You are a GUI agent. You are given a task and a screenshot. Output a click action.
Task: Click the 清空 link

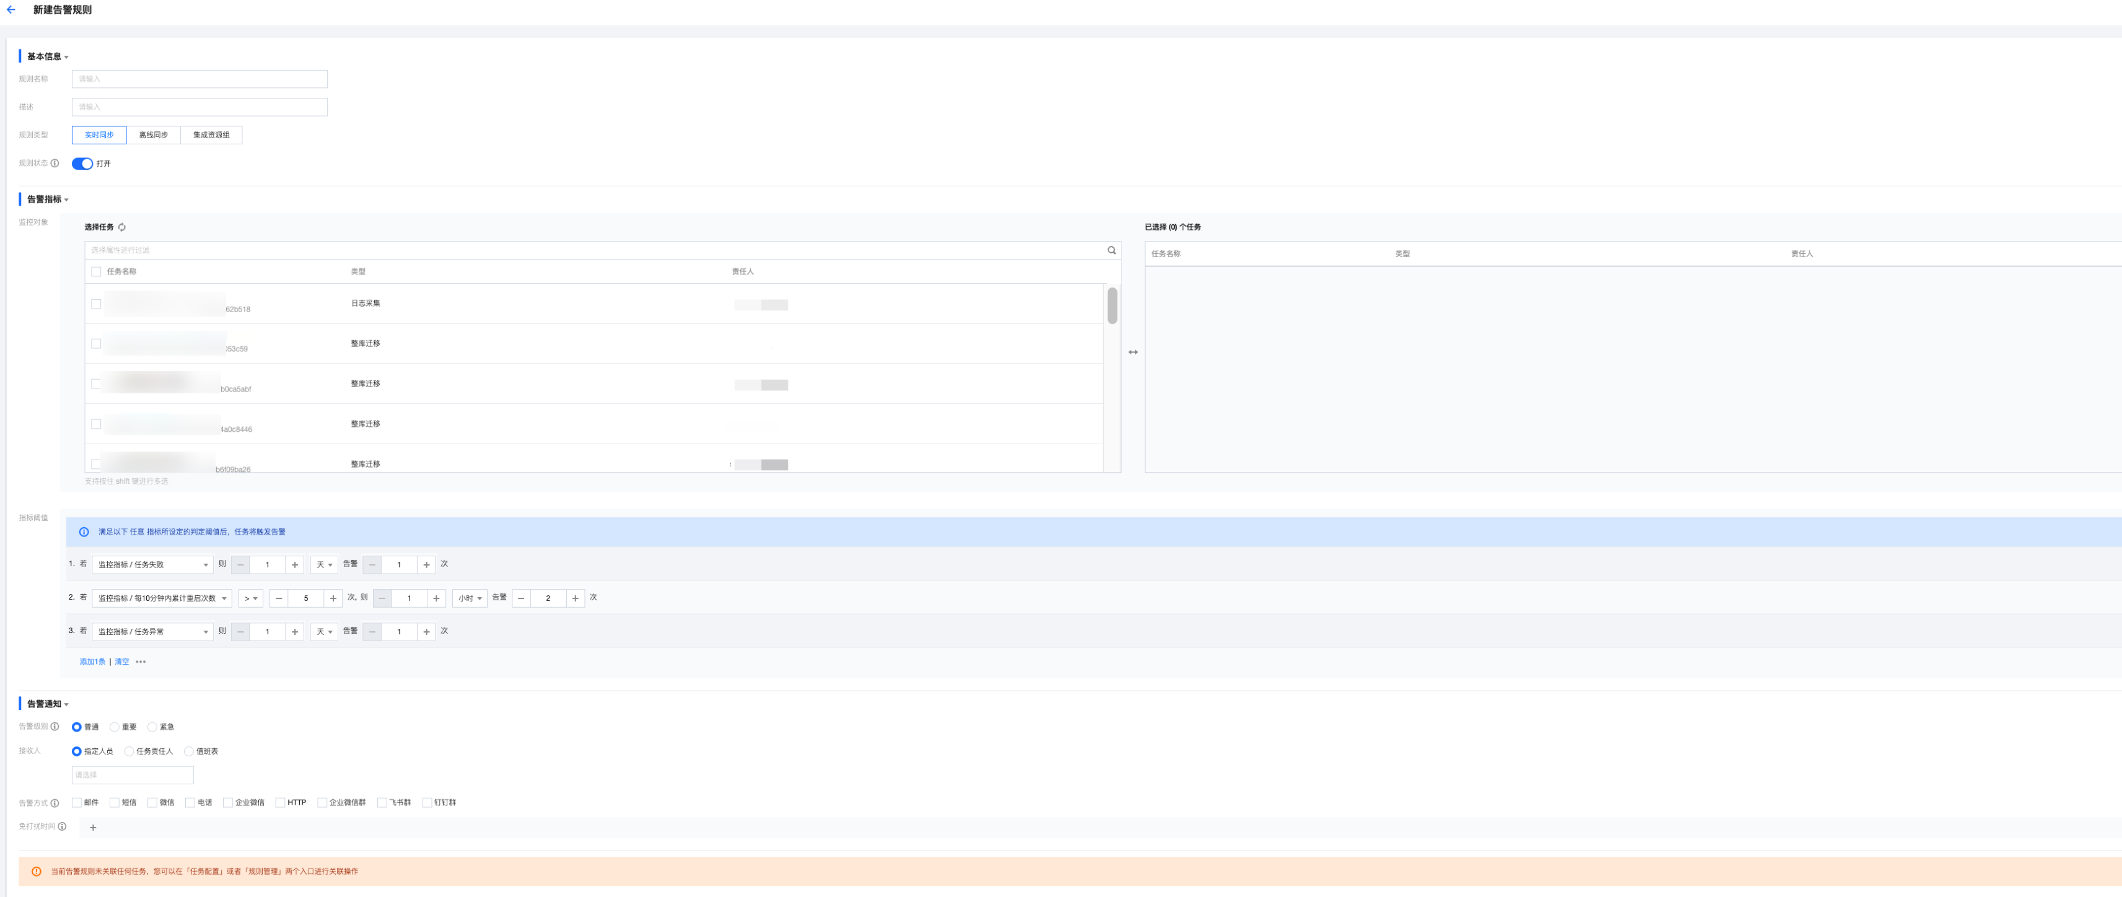(122, 662)
